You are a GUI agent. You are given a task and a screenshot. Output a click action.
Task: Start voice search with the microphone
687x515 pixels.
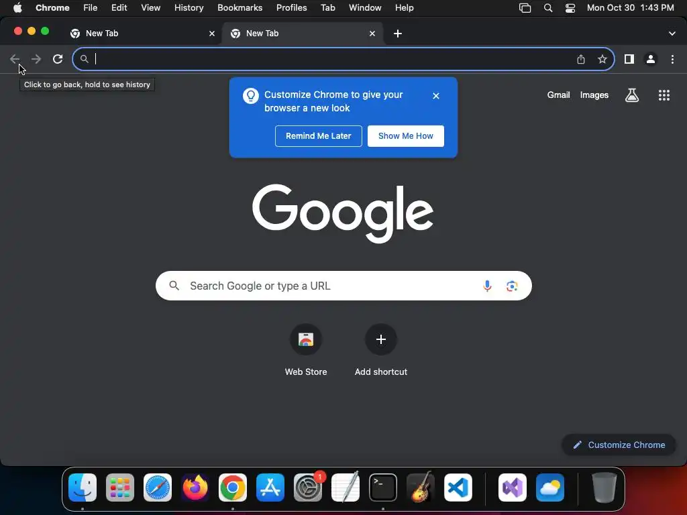[x=487, y=286]
